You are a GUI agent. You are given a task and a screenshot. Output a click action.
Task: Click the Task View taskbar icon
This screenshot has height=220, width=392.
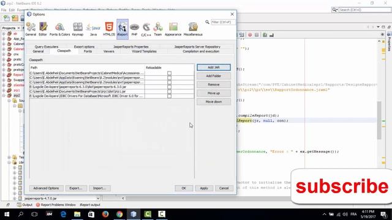[34, 214]
